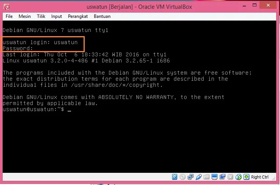This screenshot has height=185, width=280.
Task: Click the 'The programs included with' line
Action: tap(127, 73)
